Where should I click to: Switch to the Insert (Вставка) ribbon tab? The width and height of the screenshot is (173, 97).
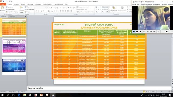point(16,4)
